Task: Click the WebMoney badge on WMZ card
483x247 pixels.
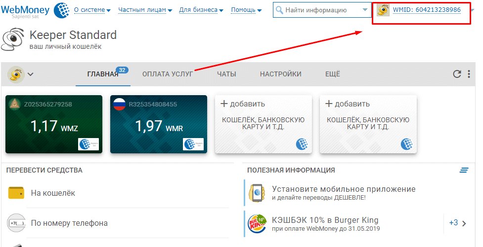Action: pos(88,144)
